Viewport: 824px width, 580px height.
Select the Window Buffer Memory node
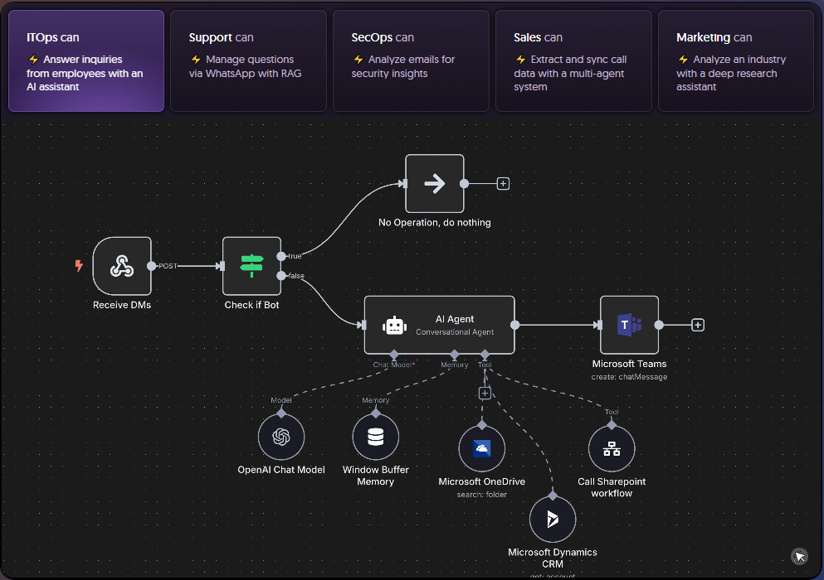click(x=375, y=437)
